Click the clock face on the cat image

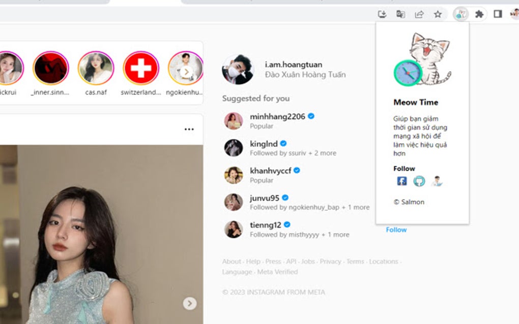(x=408, y=73)
